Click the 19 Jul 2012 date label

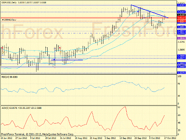tap(50, 138)
